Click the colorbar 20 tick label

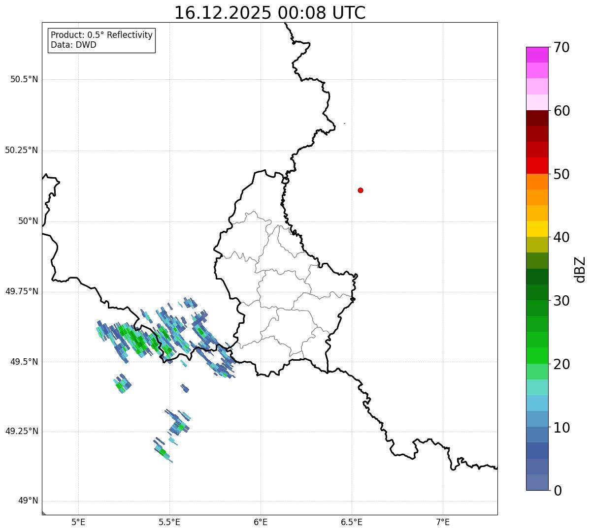coord(561,364)
